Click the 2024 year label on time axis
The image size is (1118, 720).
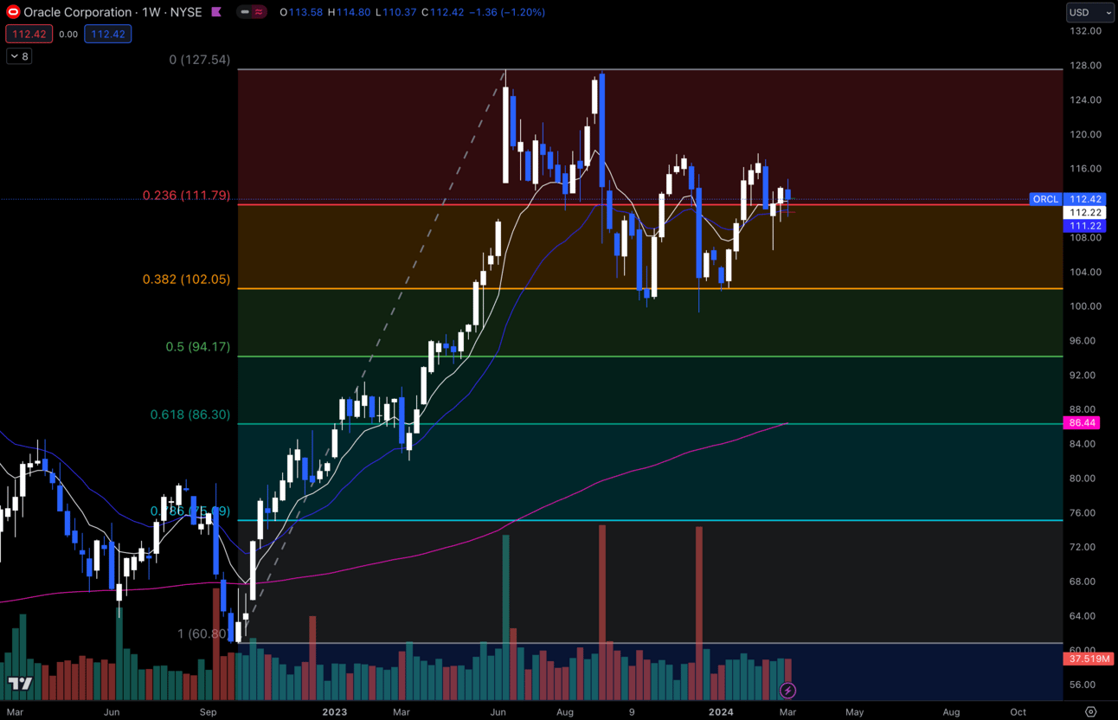pos(721,712)
